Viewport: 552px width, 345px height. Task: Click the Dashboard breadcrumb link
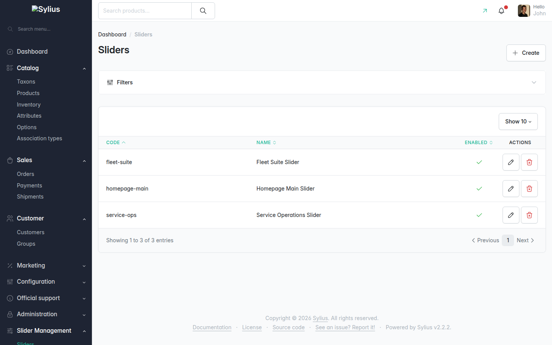[x=112, y=34]
